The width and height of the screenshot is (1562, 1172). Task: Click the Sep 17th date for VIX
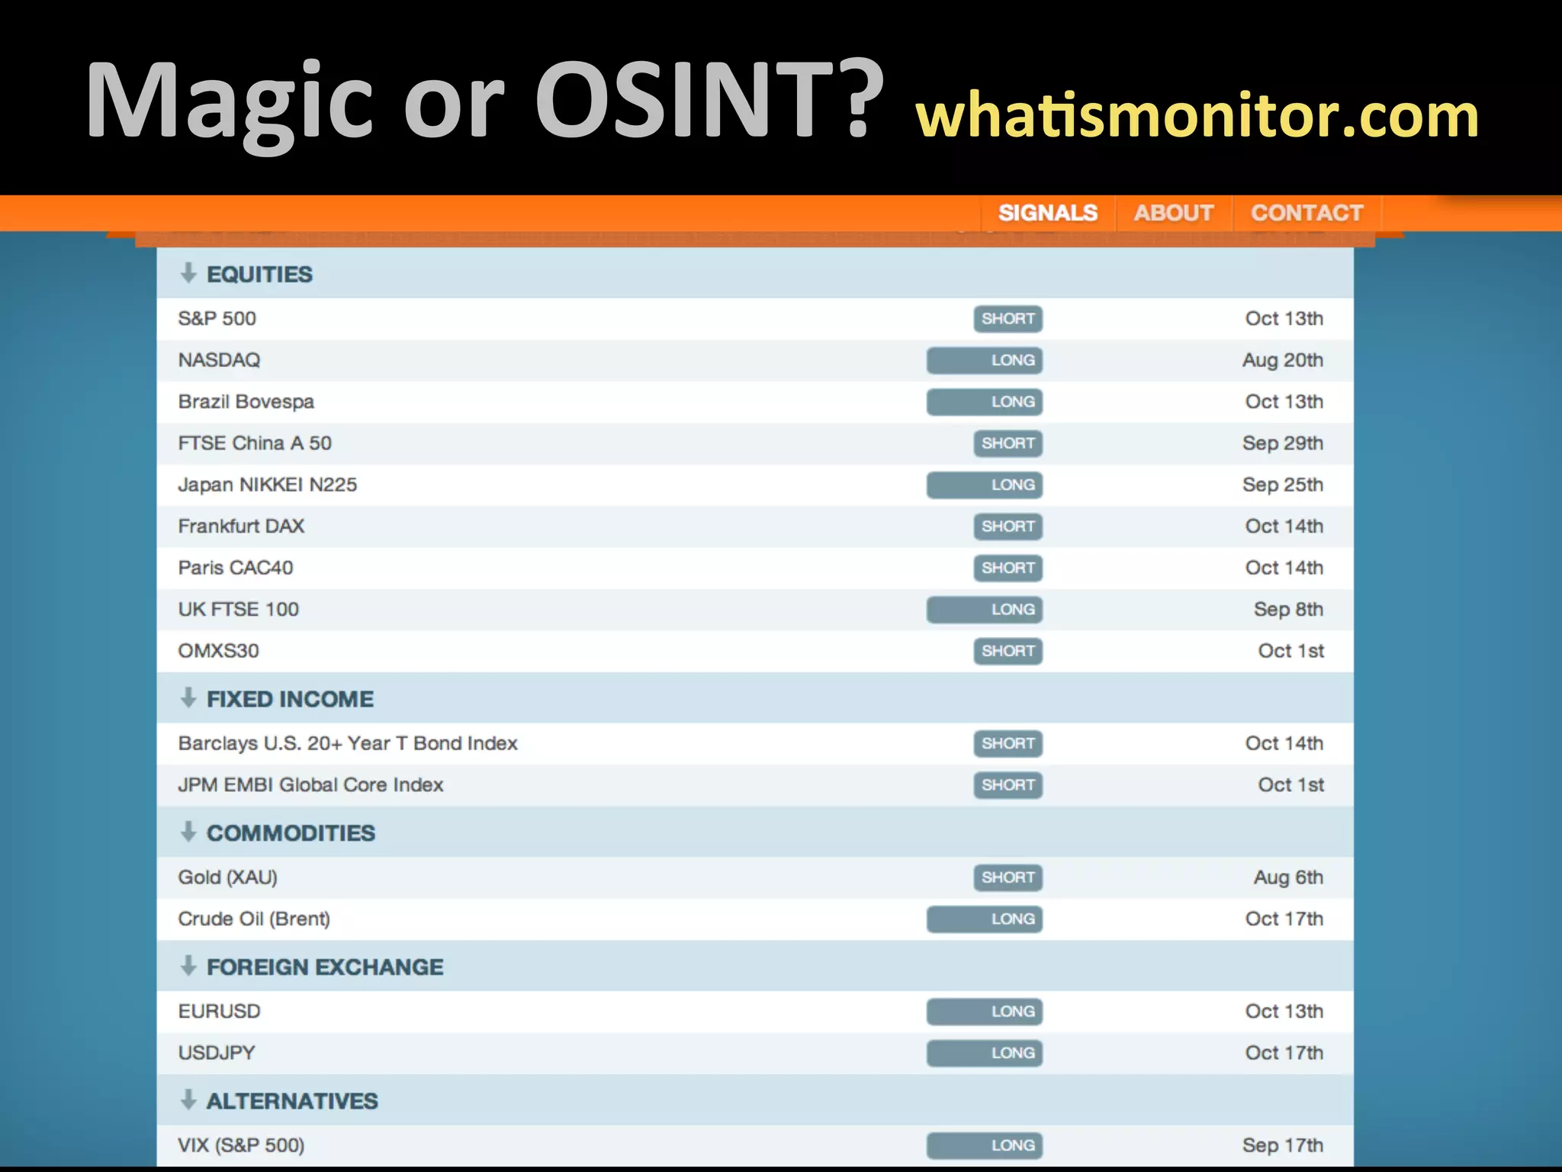click(x=1283, y=1146)
